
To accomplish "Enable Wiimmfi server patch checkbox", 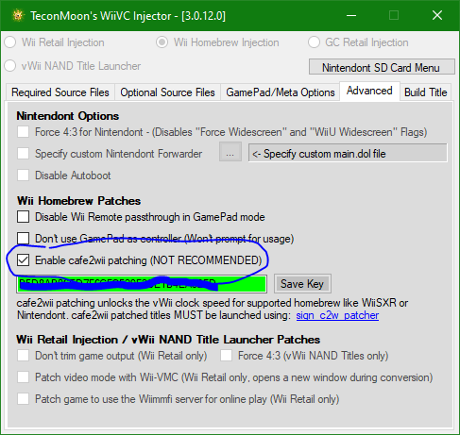I will (24, 399).
